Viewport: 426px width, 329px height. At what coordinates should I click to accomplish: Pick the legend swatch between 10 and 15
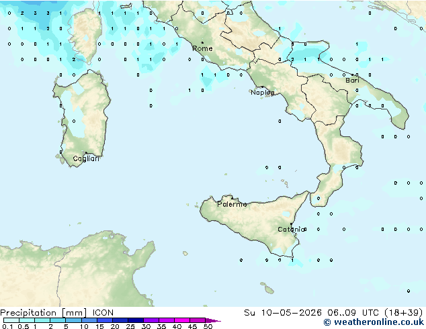[x=89, y=320]
